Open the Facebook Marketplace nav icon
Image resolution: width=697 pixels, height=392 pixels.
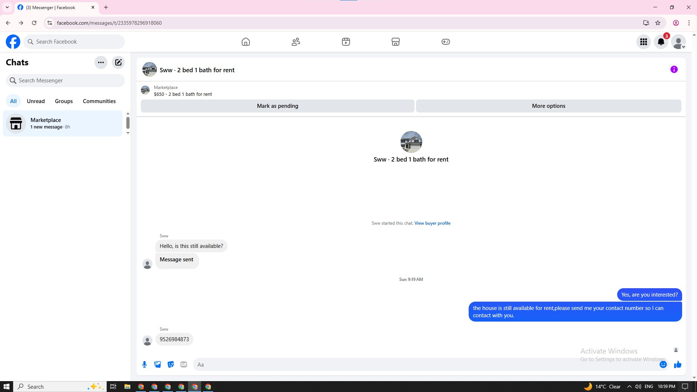click(395, 42)
